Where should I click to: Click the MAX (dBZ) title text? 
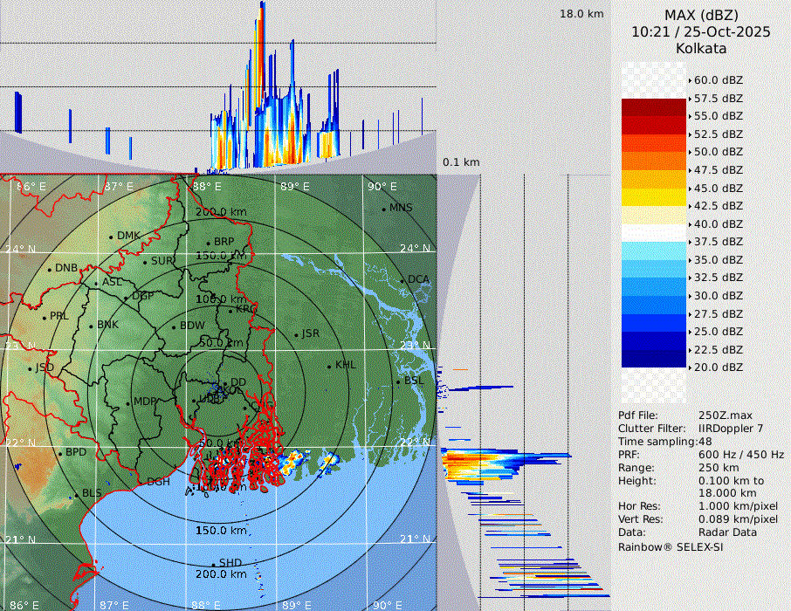(701, 15)
